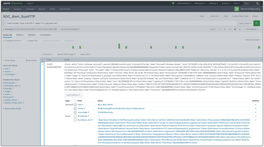This screenshot has width=264, height=147.
Task: Open the Timeline format dropdown
Action: pyautogui.click(x=13, y=41)
